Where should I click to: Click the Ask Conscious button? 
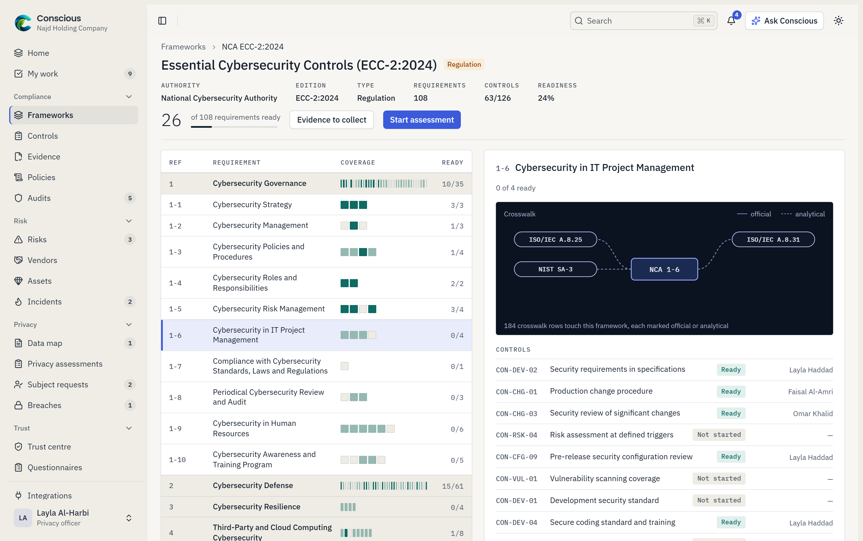coord(784,21)
